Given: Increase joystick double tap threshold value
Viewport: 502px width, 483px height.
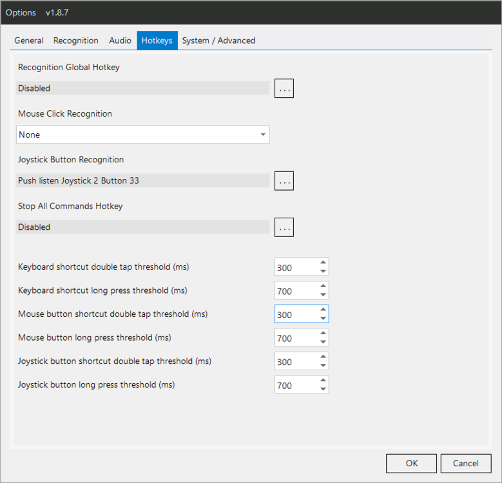Looking at the screenshot, I should (x=323, y=357).
